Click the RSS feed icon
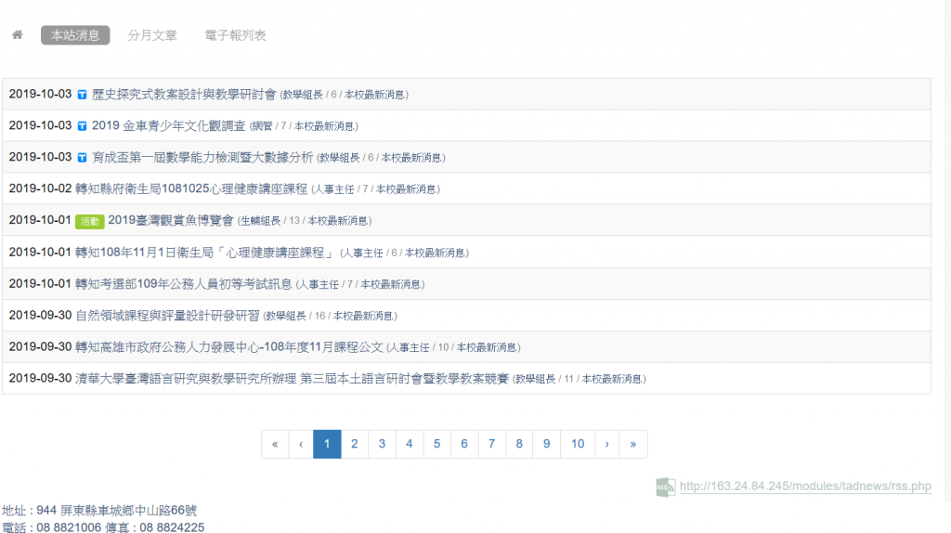 [x=665, y=486]
